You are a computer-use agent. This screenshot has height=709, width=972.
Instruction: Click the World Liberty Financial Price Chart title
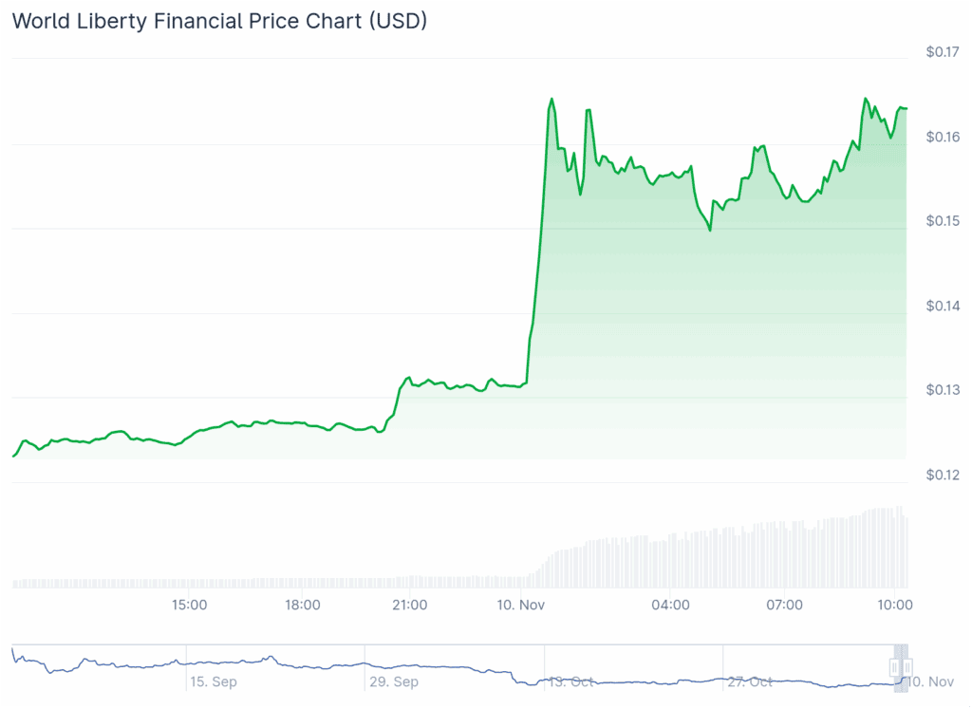pos(219,21)
